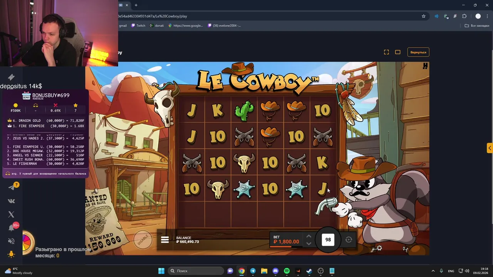Screen dimensions: 493x277
Task: Open the Все закладки folder
Action: (x=477, y=25)
